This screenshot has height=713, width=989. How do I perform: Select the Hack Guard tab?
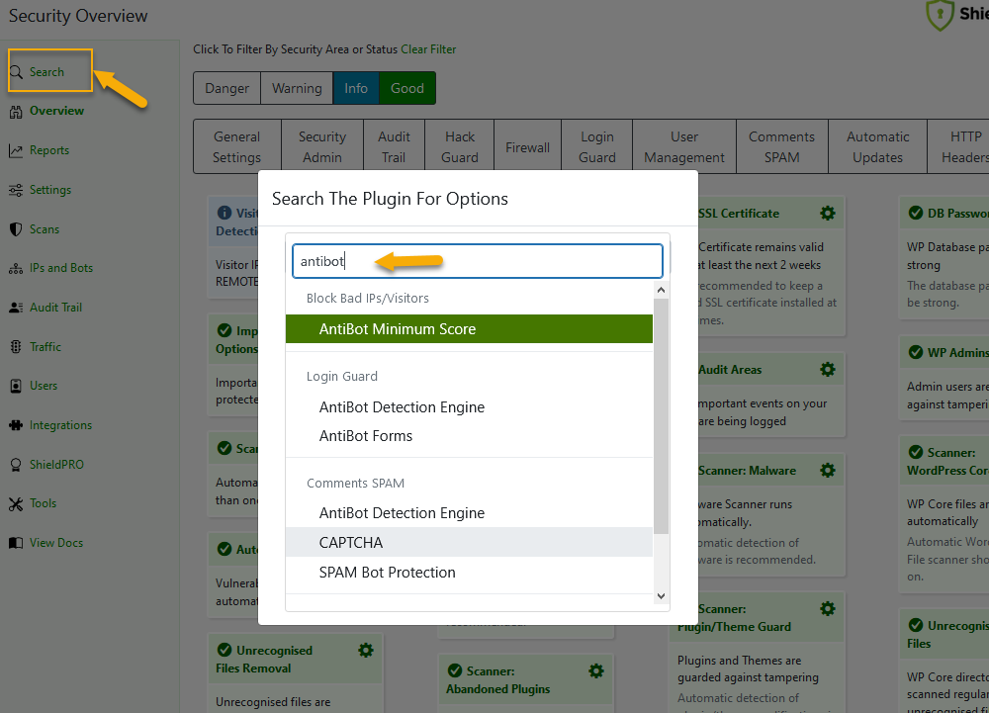click(459, 146)
